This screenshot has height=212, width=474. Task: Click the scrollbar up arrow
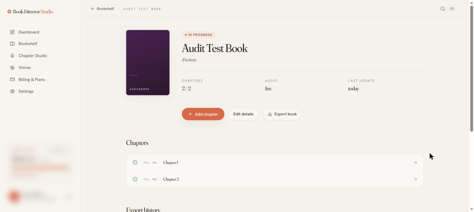pos(472,2)
